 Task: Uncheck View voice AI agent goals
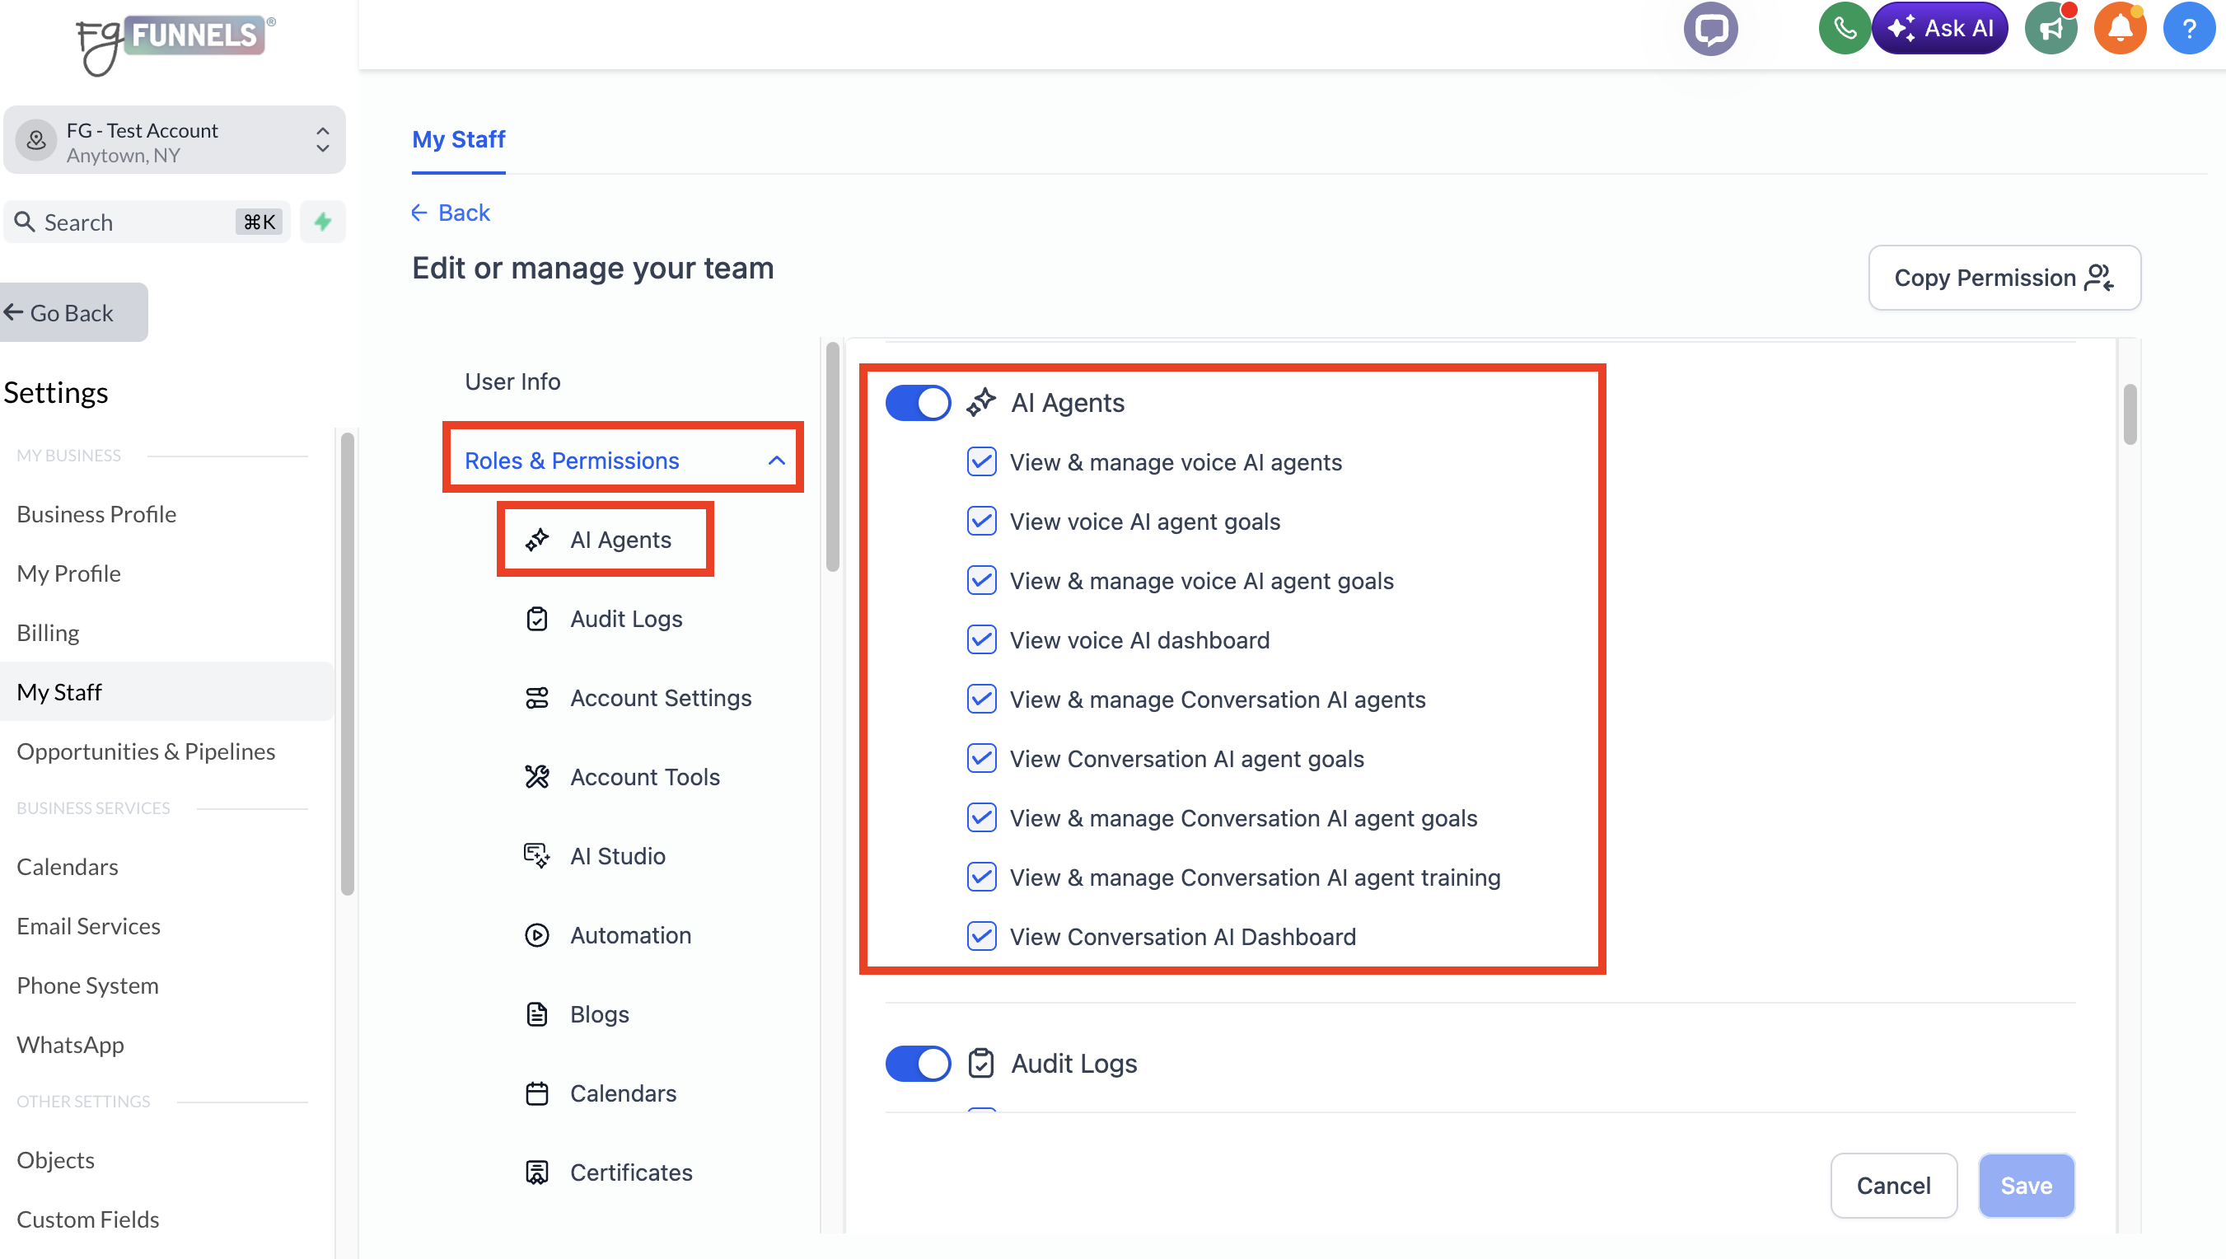point(981,522)
